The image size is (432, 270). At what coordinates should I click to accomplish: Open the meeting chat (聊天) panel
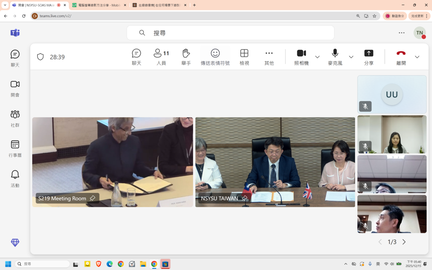point(136,57)
